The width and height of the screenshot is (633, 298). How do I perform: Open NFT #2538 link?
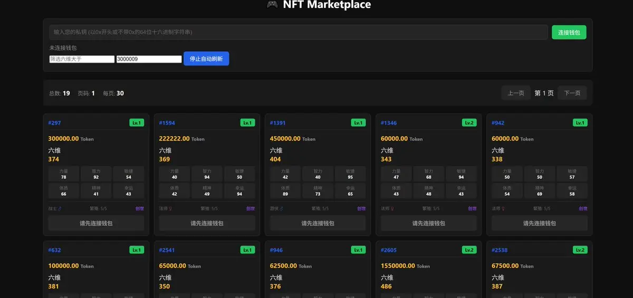pyautogui.click(x=500, y=250)
